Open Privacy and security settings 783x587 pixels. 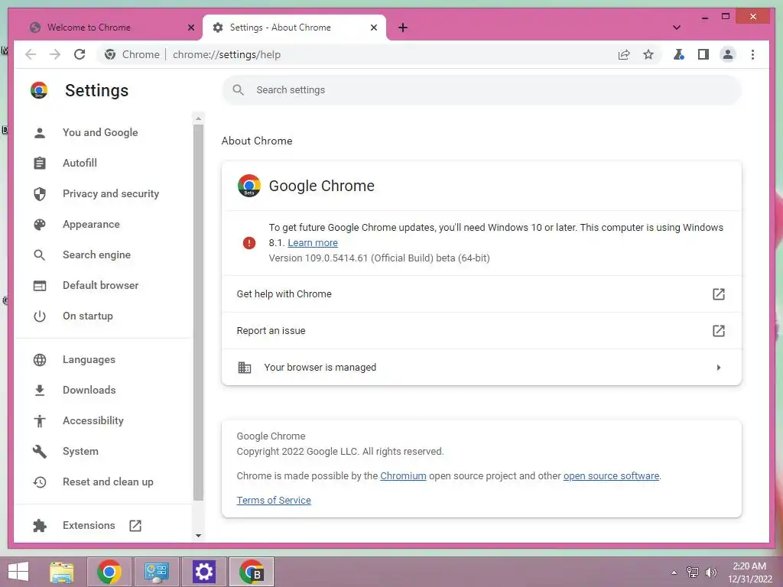coord(111,193)
